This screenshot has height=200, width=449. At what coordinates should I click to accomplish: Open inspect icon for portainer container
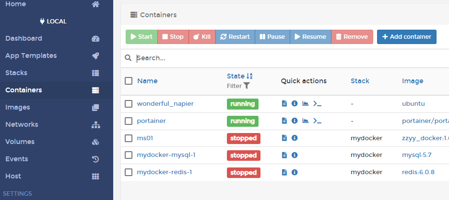(x=295, y=121)
